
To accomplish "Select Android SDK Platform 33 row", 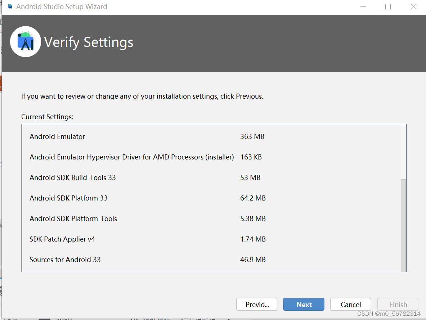I will pos(211,198).
